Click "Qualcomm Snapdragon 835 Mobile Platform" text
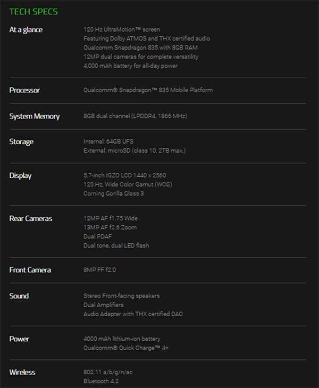319x388 pixels. (148, 90)
